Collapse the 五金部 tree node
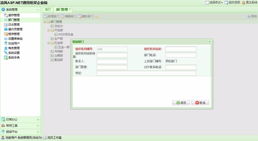 point(48,43)
